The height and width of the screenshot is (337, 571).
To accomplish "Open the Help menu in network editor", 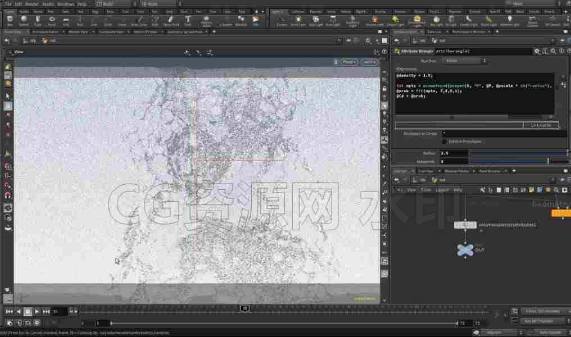I will [458, 190].
